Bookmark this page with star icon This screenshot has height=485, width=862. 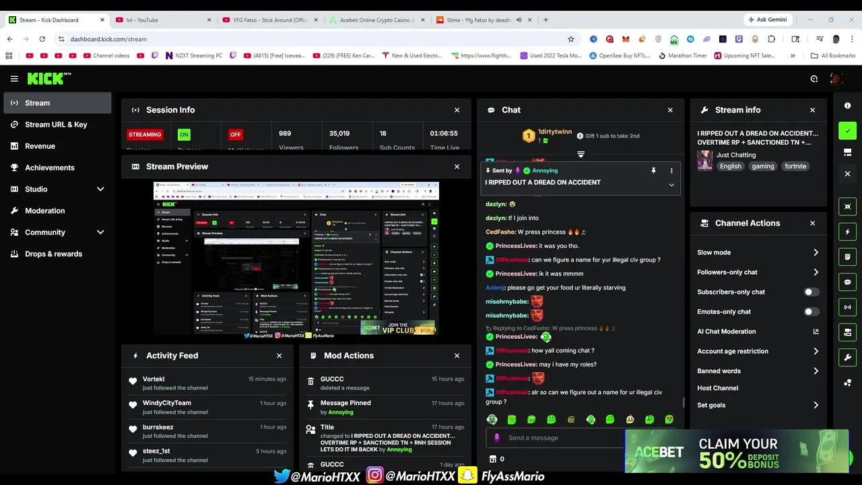571,39
